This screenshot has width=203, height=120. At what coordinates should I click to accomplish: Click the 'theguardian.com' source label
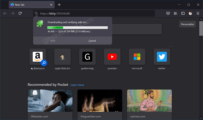click(x=90, y=117)
